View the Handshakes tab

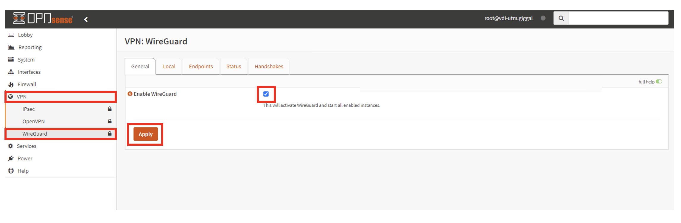pyautogui.click(x=269, y=66)
